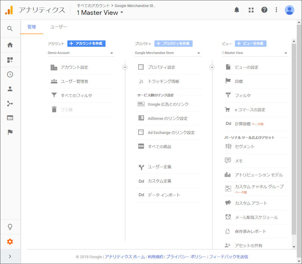The width and height of the screenshot is (302, 264).
Task: Switch to the 管理 tab
Action: click(x=32, y=27)
